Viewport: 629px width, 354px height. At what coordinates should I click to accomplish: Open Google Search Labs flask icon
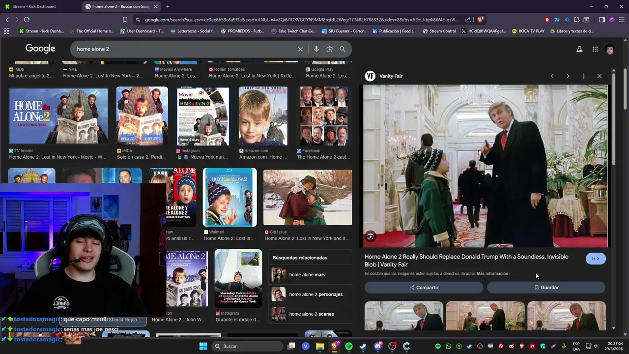click(579, 49)
